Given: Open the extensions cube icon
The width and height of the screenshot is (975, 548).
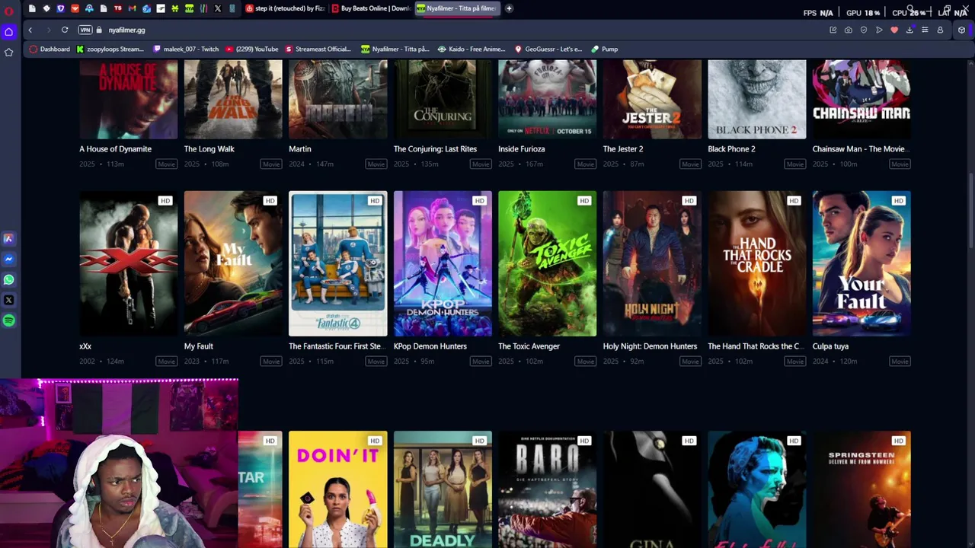Looking at the screenshot, I should point(962,30).
